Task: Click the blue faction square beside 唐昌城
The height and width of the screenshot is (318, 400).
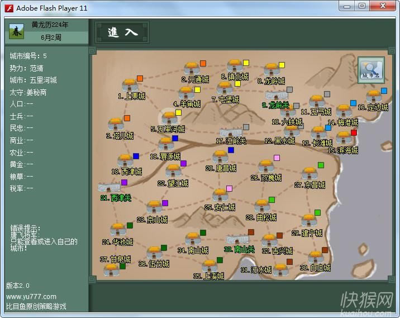Action: [231, 150]
